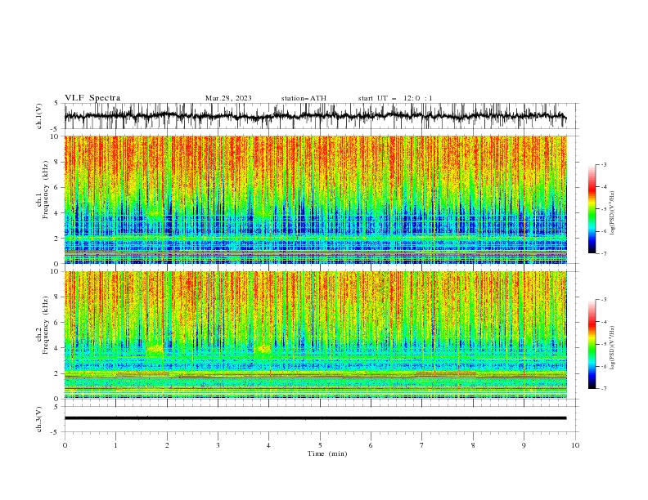Click time axis tick label "5"

[320, 445]
